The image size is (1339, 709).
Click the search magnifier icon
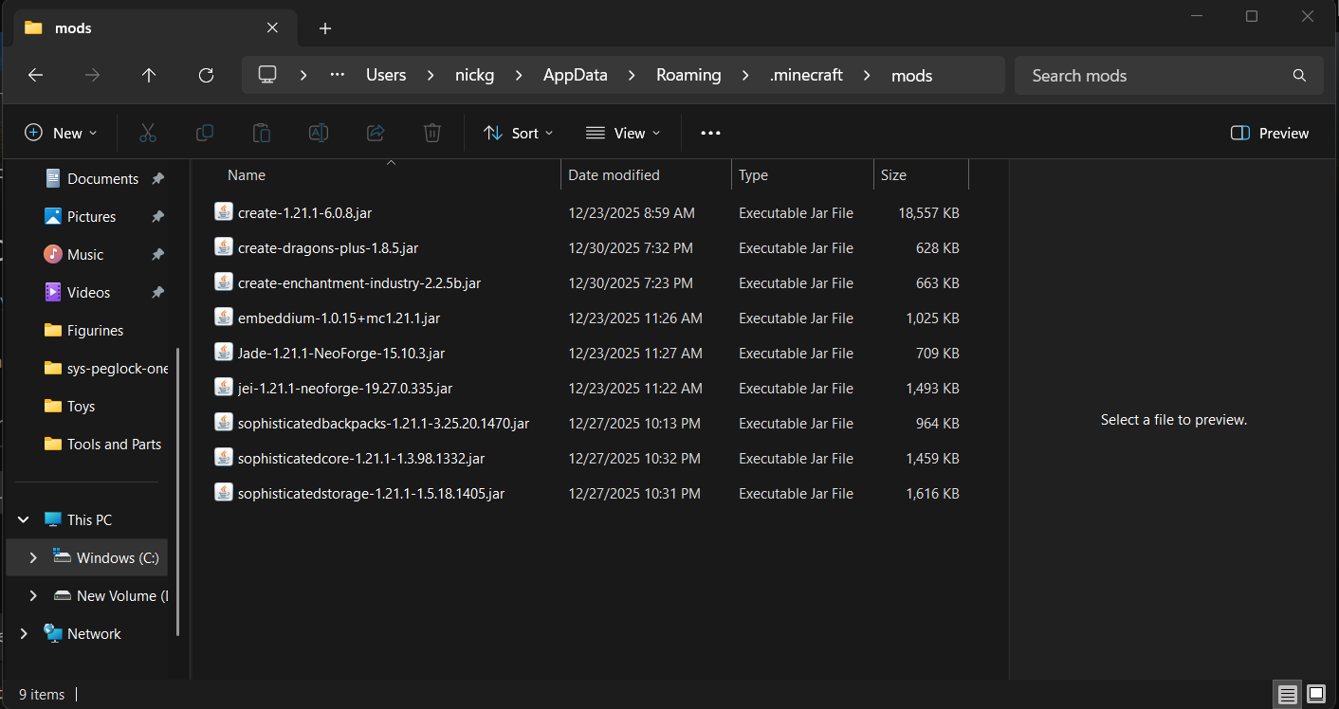click(x=1298, y=75)
